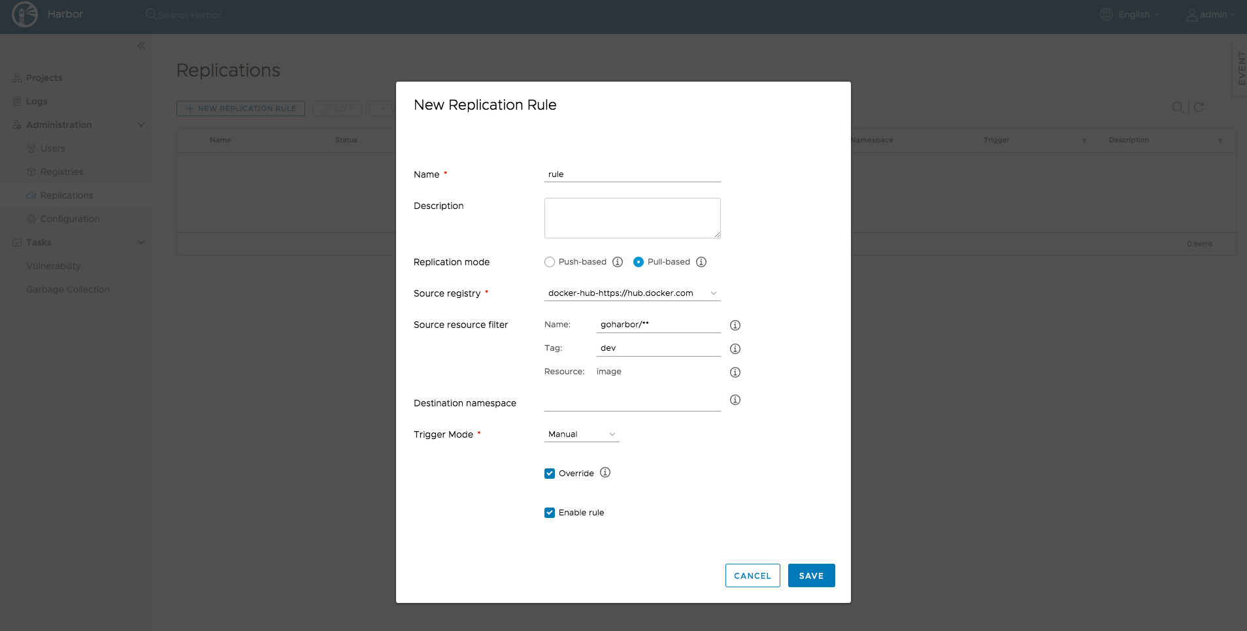Open the English language dropdown
The height and width of the screenshot is (631, 1247).
click(x=1139, y=14)
